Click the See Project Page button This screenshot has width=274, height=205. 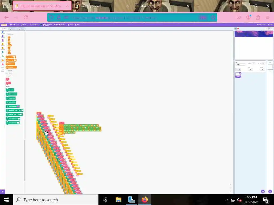(59, 25)
